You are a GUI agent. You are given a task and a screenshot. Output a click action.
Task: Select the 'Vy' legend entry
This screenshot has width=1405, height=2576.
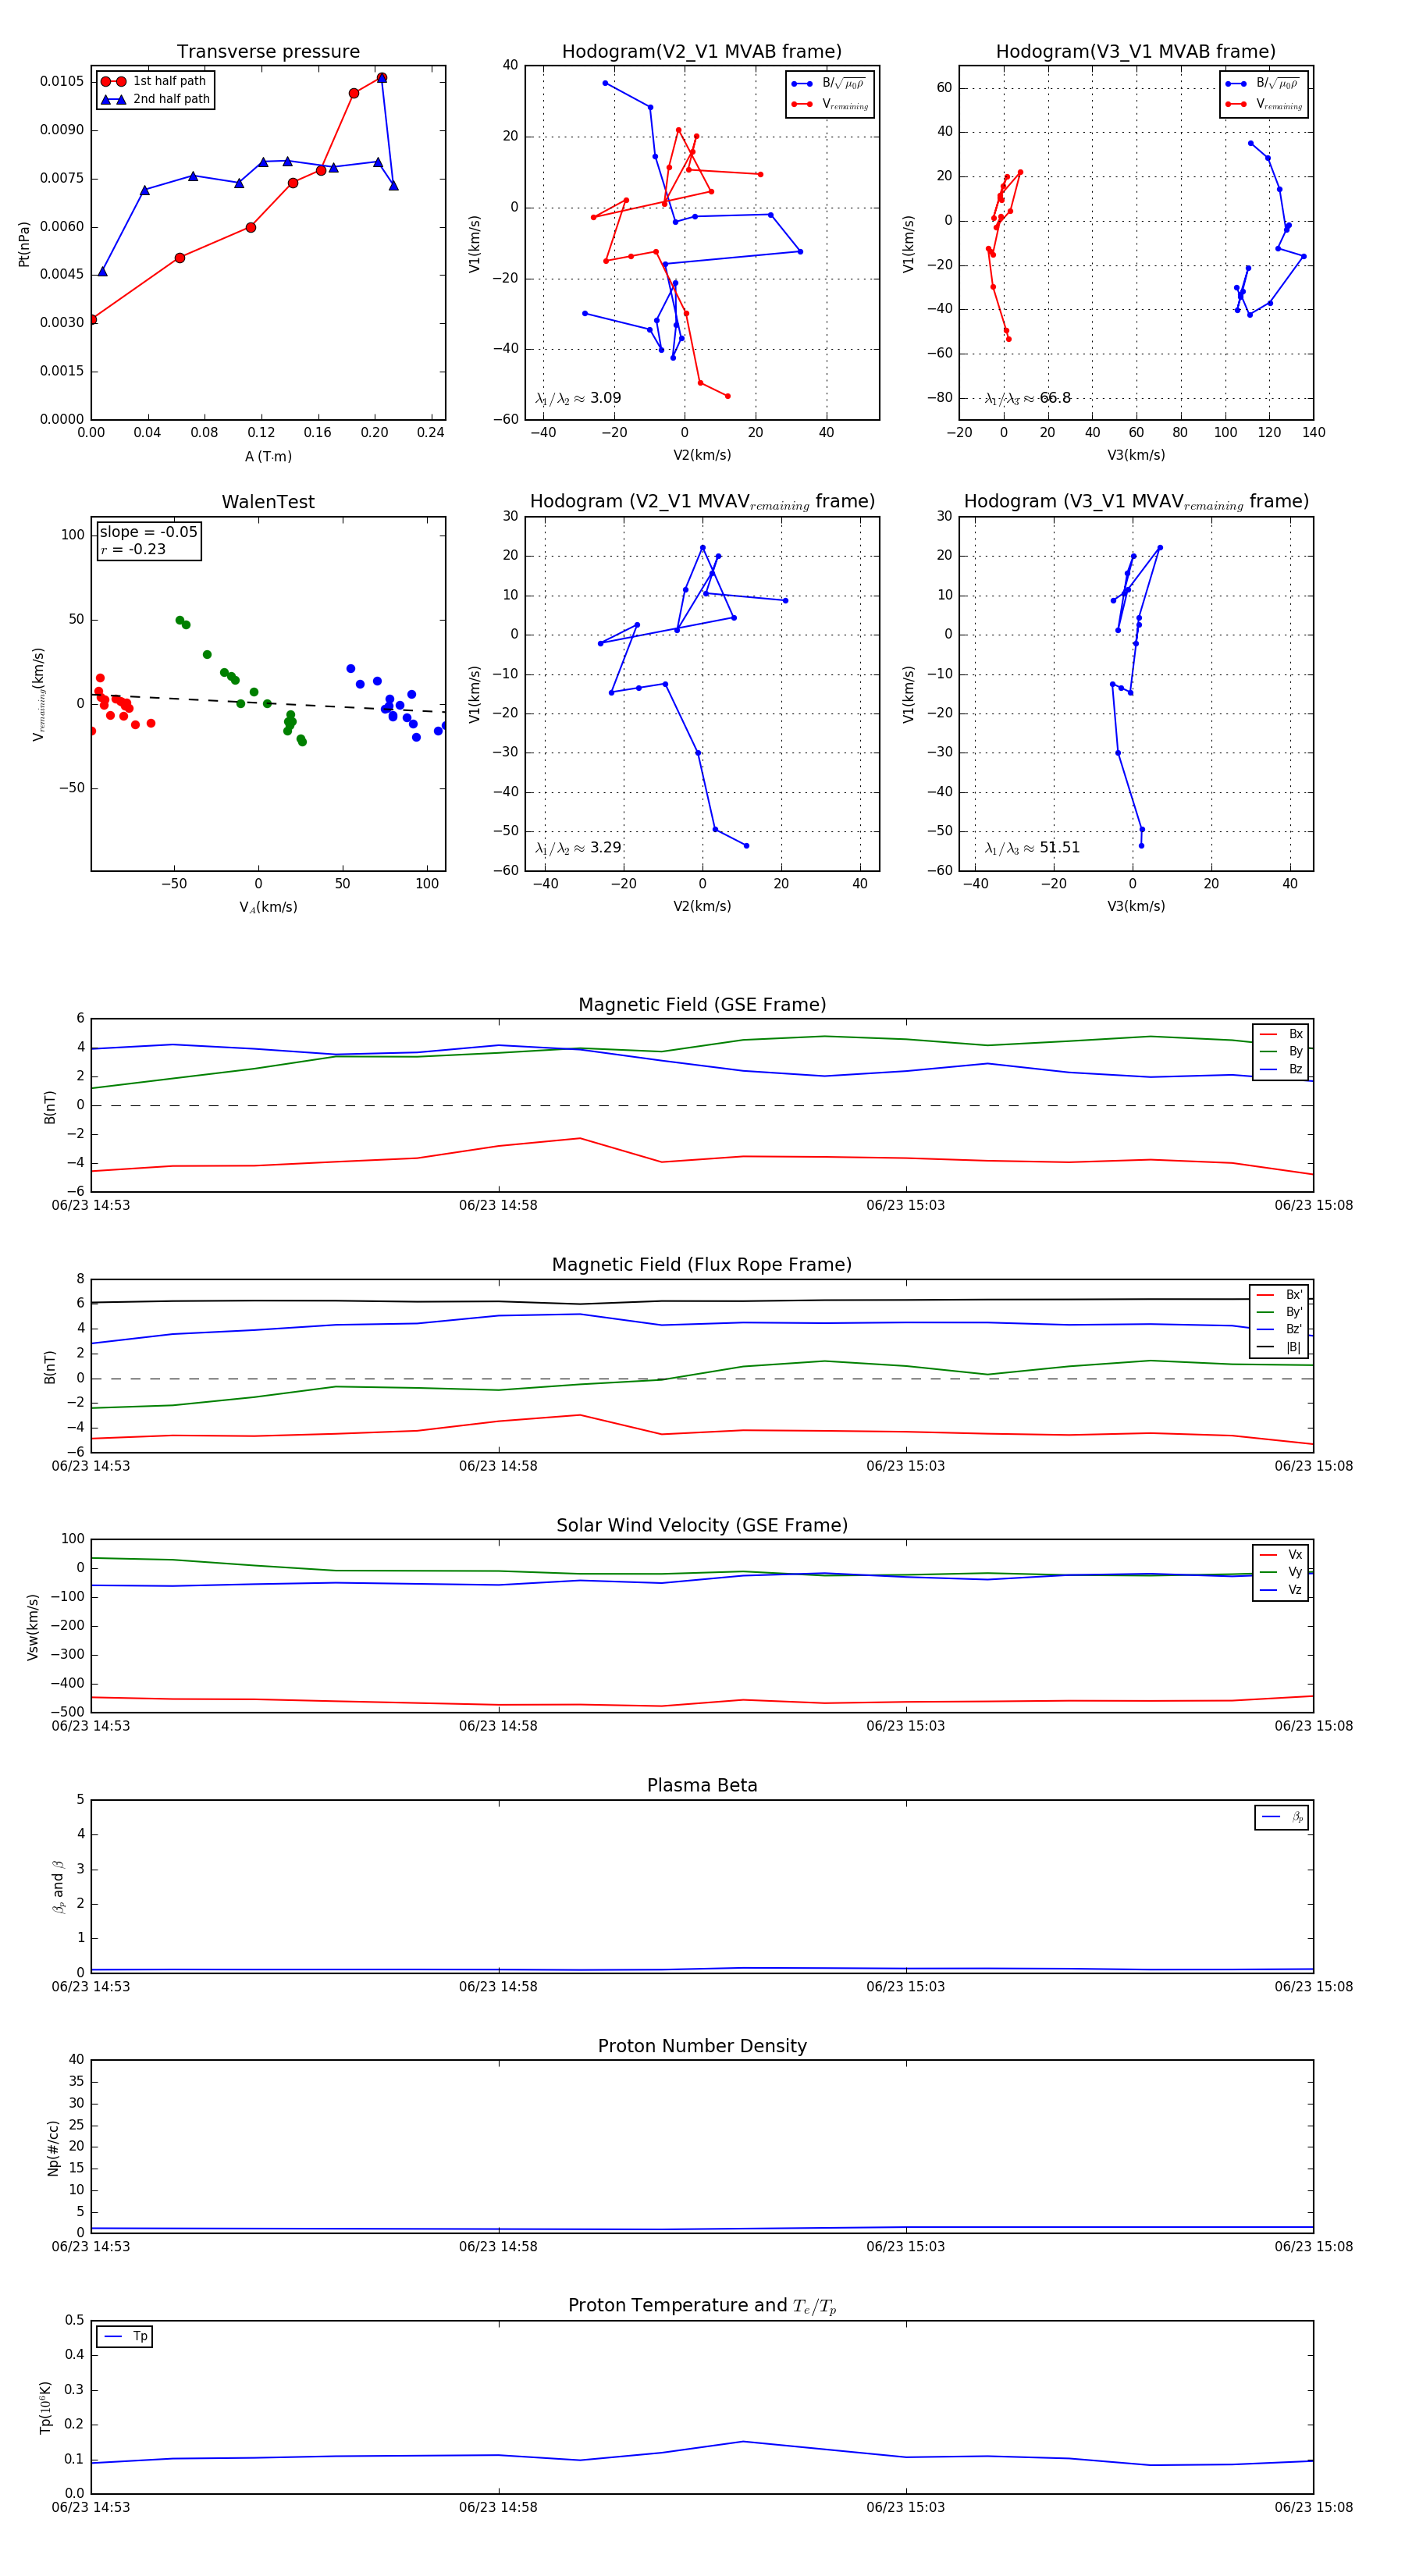[x=1281, y=1572]
